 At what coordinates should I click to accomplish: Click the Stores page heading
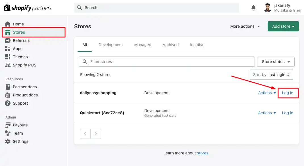pyautogui.click(x=83, y=26)
